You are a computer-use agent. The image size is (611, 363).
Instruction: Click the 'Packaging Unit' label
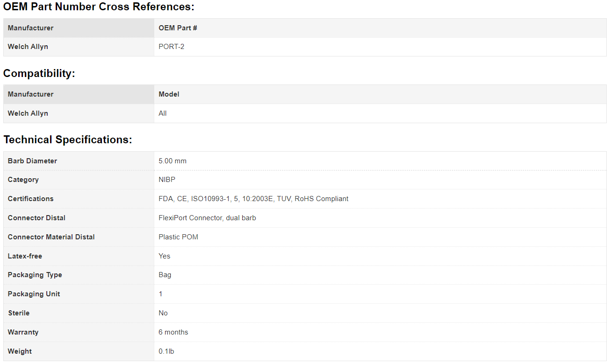pos(34,294)
